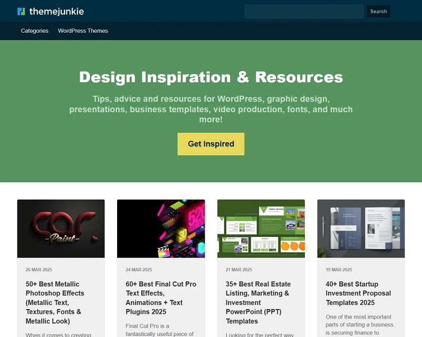Open "50+ Best Metallic Photoshop Effects" title link
The image size is (422, 337).
click(x=55, y=302)
